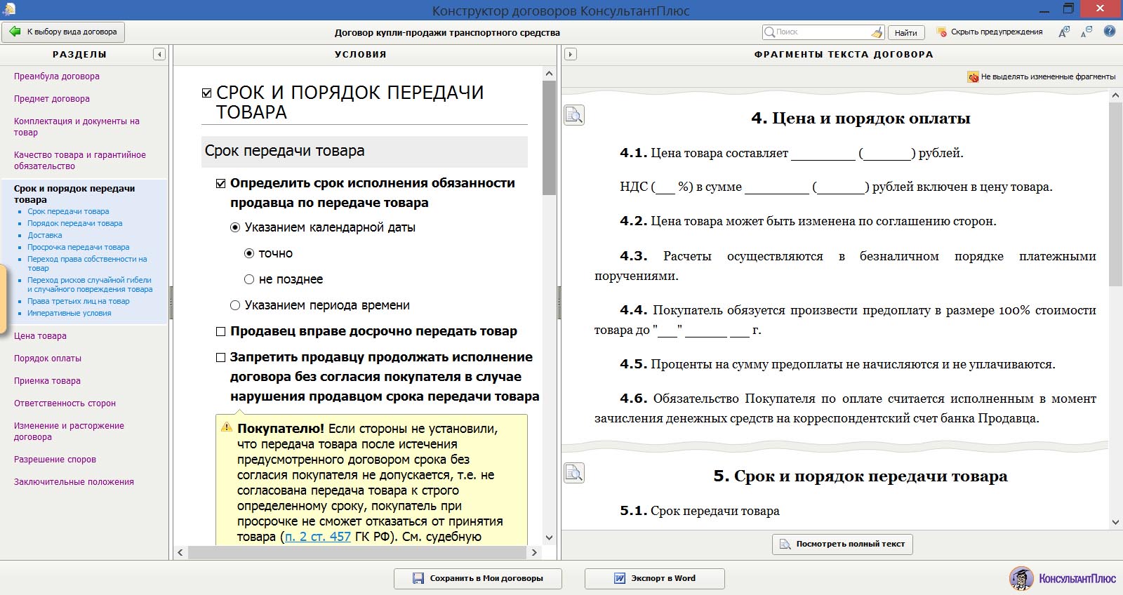Enable Запретить продавцу продолжать исполнение checkbox
This screenshot has height=595, width=1123.
pos(221,357)
